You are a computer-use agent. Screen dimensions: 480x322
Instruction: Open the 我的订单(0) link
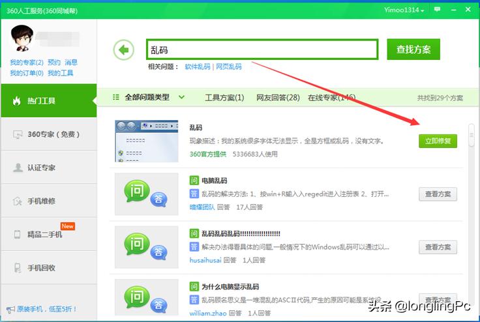[x=27, y=73]
